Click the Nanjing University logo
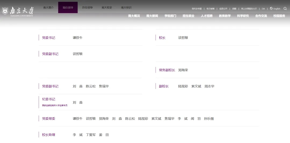 tap(18, 12)
